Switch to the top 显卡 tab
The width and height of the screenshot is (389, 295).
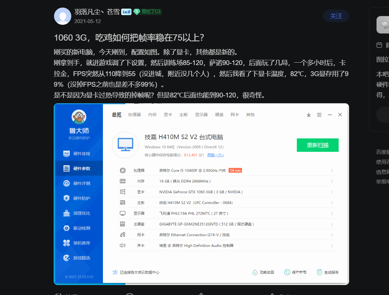pyautogui.click(x=168, y=115)
